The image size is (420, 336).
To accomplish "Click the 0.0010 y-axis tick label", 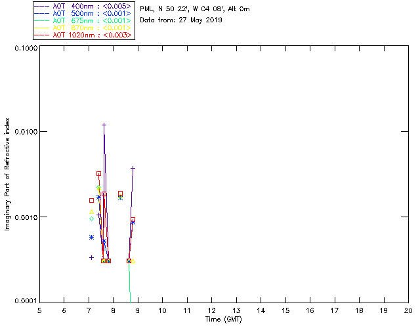I will tap(26, 217).
